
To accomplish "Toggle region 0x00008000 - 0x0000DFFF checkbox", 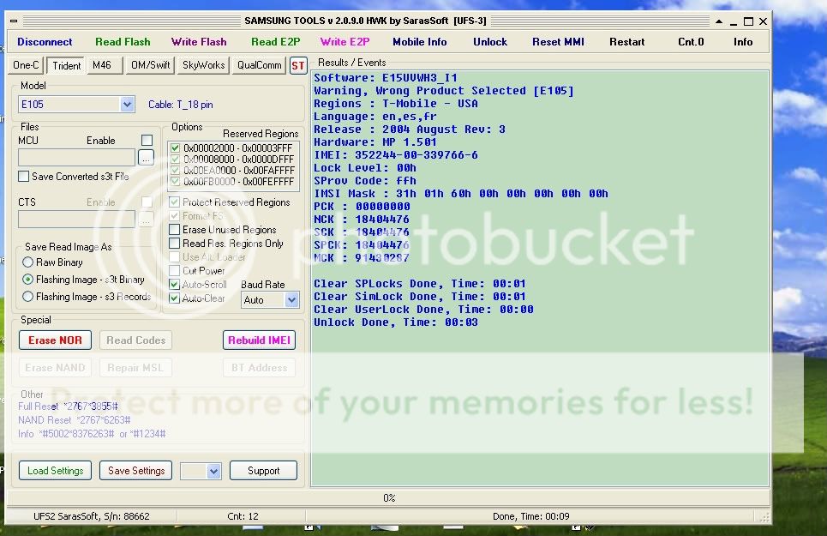I will tap(175, 160).
